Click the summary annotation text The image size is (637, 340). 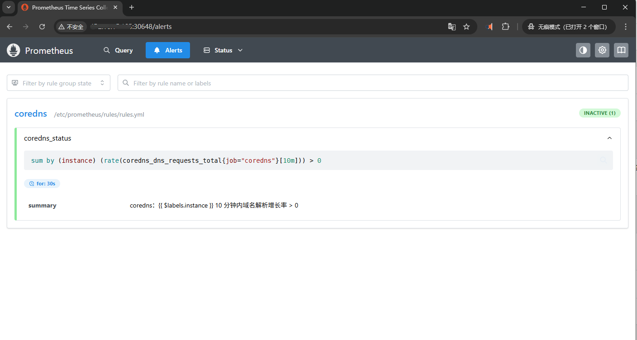(x=214, y=205)
